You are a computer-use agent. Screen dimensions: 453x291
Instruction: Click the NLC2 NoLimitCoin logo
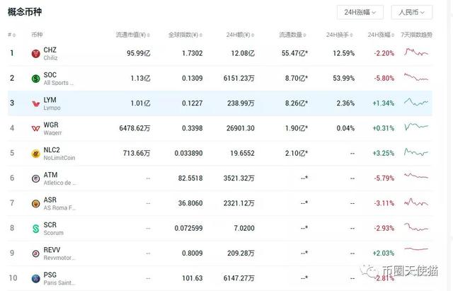tap(35, 154)
